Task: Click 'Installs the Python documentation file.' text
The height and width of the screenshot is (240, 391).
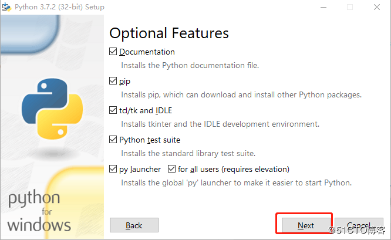Action: [x=190, y=66]
